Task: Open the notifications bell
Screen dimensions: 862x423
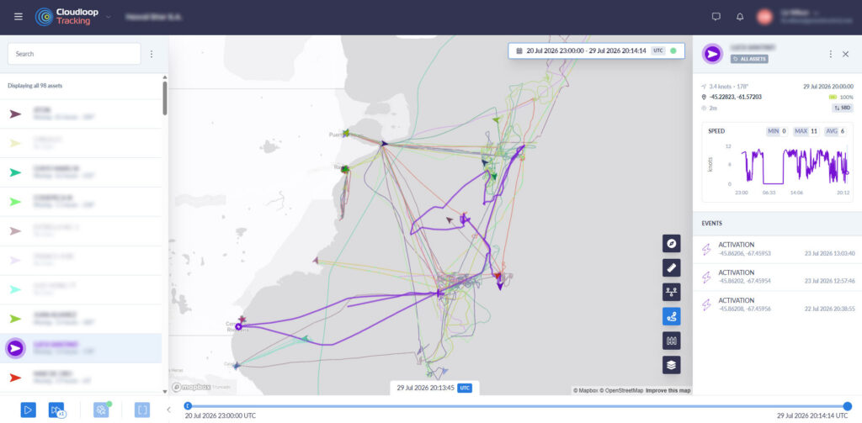Action: [x=740, y=17]
